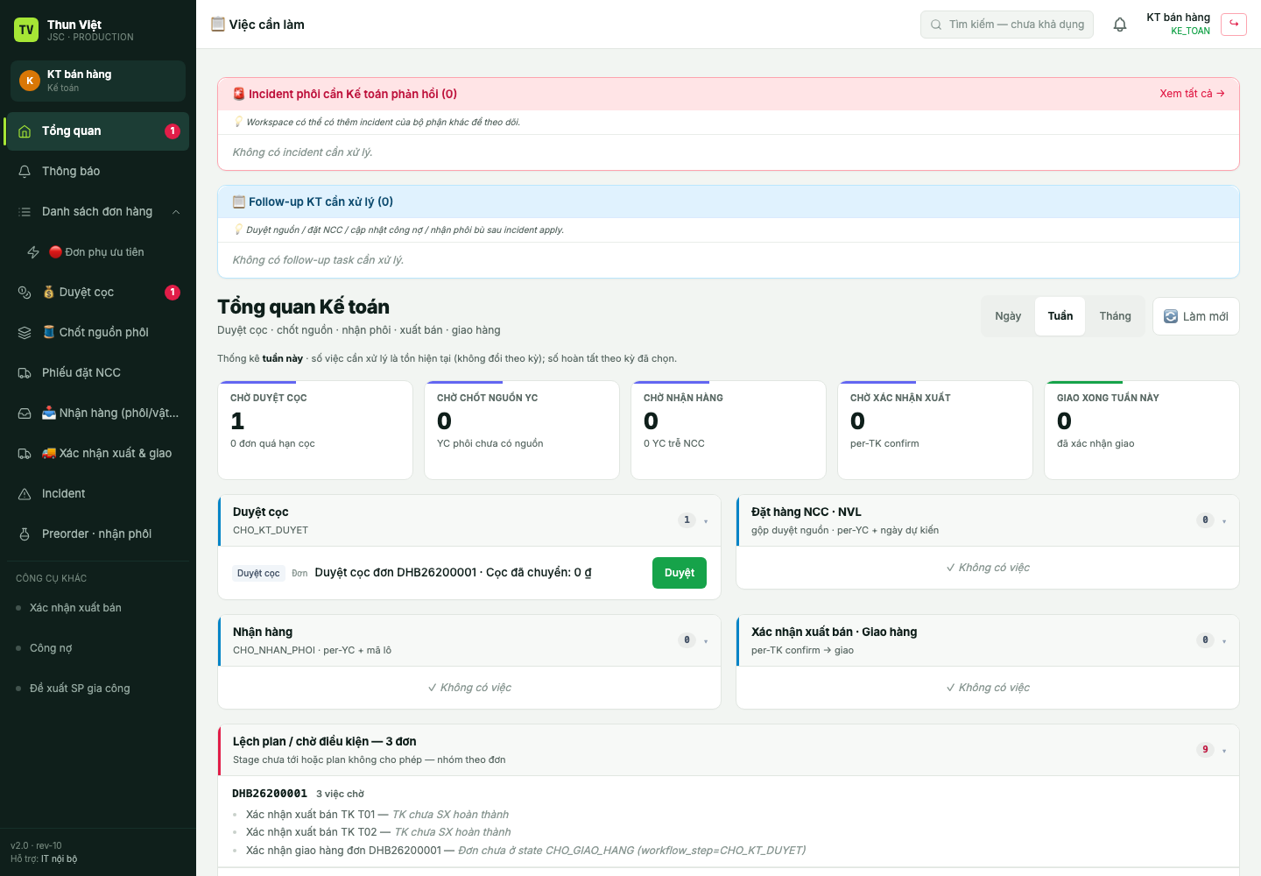Click the logout icon button
The image size is (1261, 876).
1234,24
